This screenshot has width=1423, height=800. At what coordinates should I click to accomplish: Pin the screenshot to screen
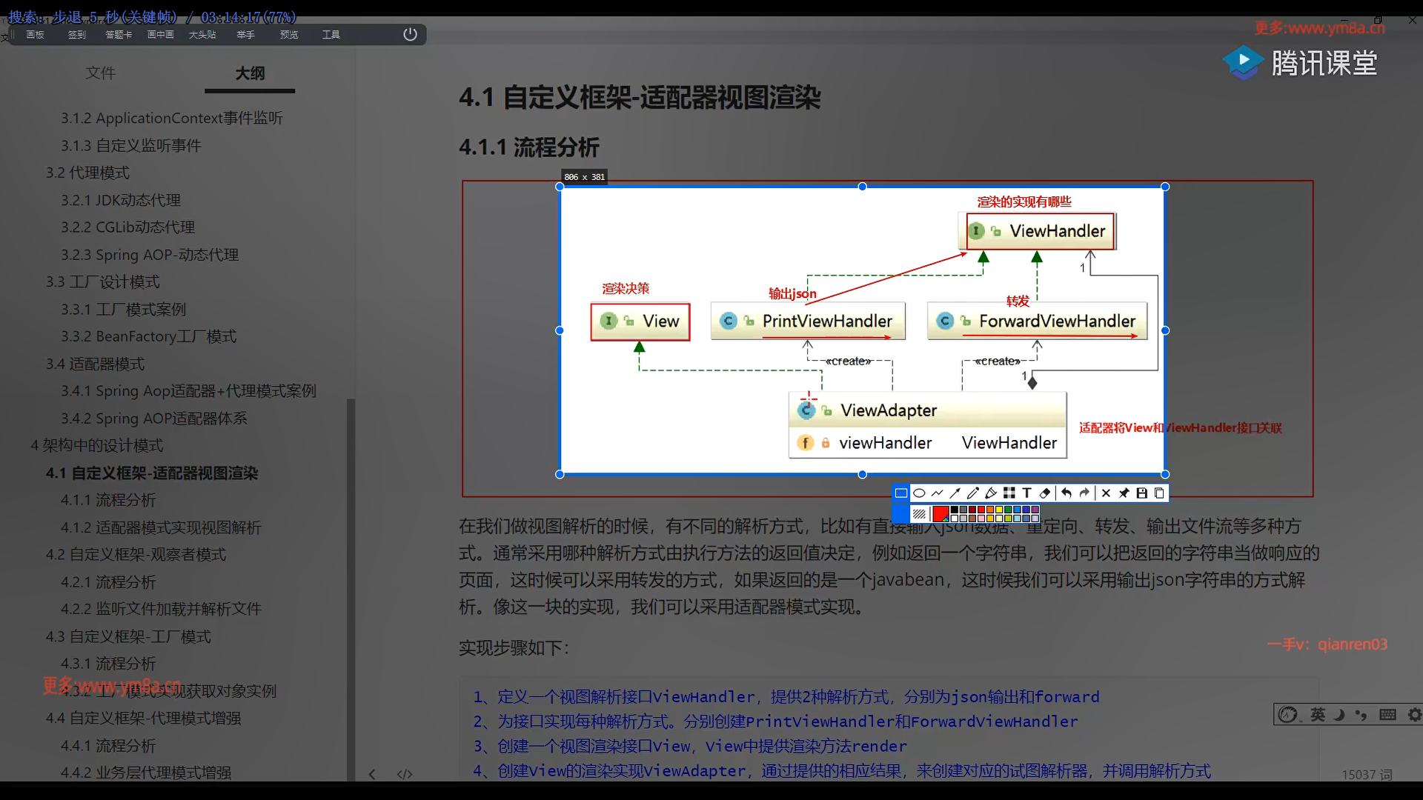point(1124,493)
